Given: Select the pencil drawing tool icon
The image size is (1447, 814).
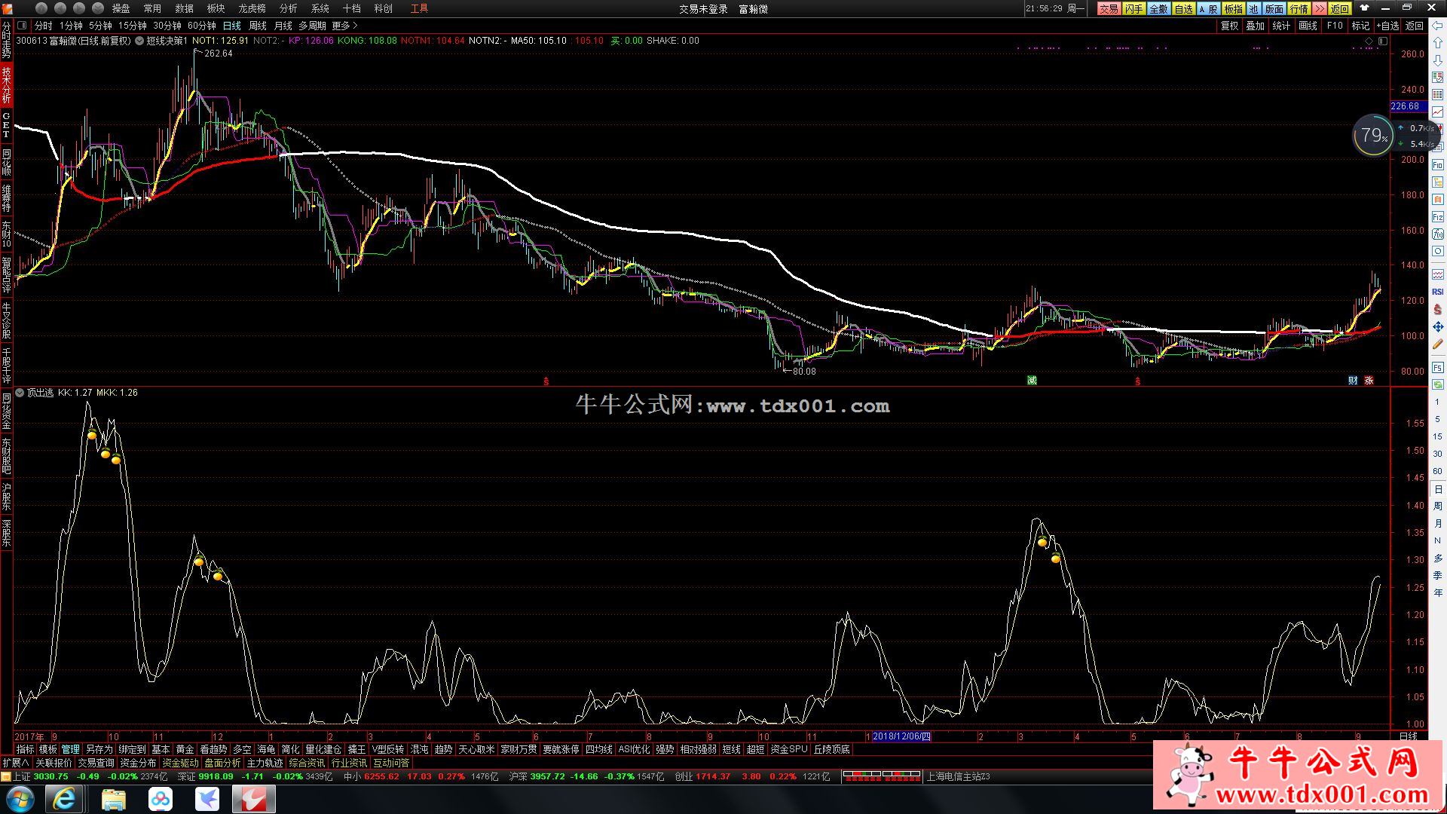Looking at the screenshot, I should [x=1437, y=344].
